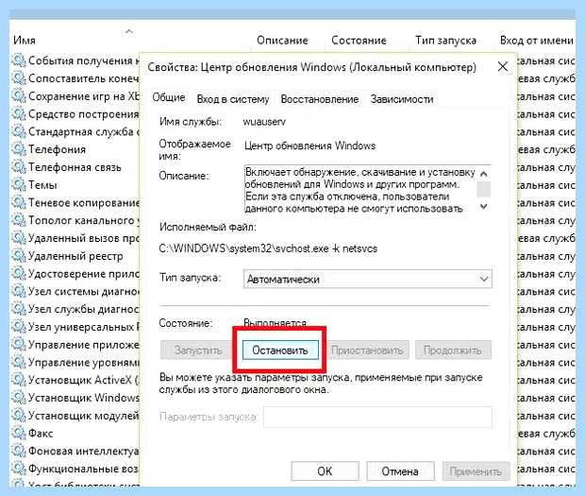The height and width of the screenshot is (496, 585).
Task: Click the Продолжить button
Action: [453, 350]
